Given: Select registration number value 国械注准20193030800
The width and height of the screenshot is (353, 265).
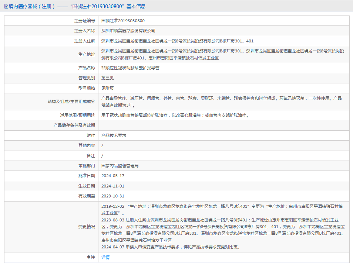Looking at the screenshot, I should (x=123, y=21).
